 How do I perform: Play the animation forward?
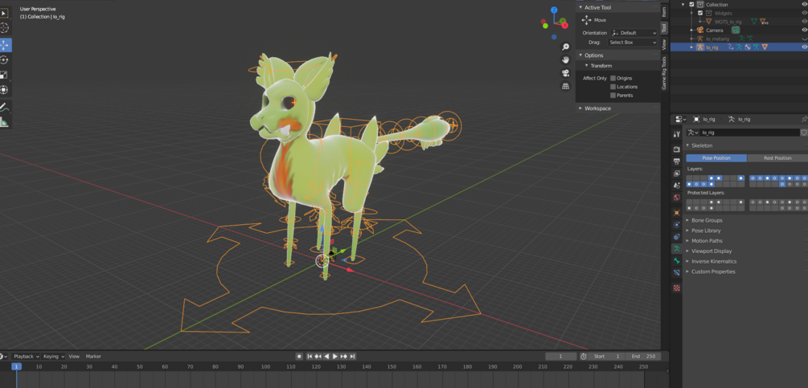(x=335, y=356)
